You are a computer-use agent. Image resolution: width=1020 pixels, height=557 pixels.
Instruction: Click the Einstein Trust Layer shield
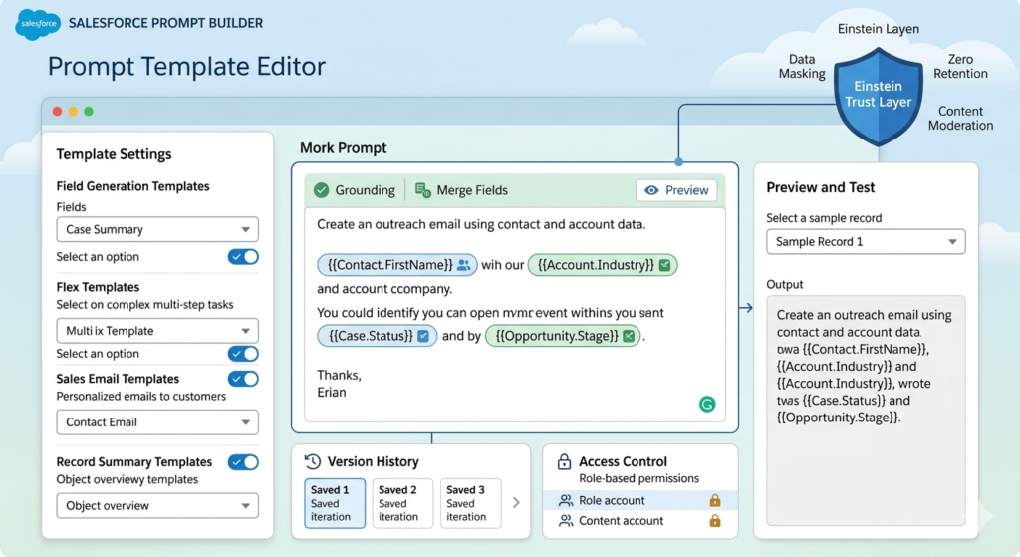879,97
